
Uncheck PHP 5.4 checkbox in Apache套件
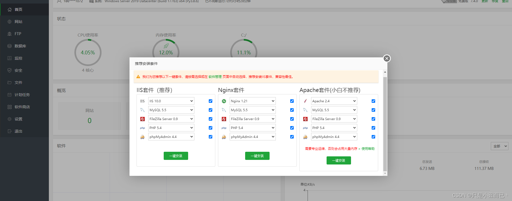pos(373,128)
